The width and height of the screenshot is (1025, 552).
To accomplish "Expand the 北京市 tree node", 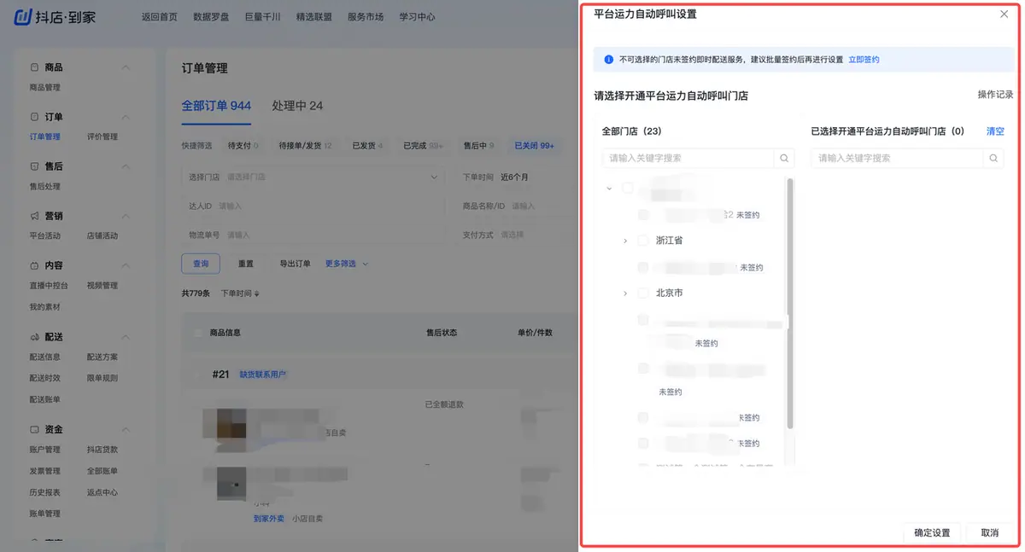I will (x=626, y=293).
